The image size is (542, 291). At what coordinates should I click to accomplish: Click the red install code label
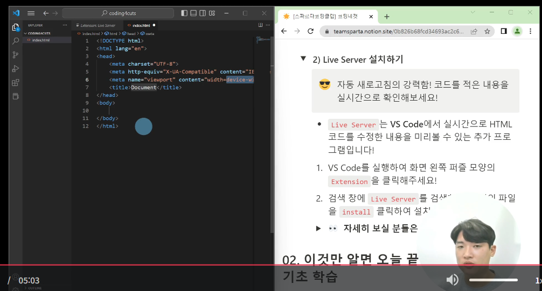[x=356, y=211]
